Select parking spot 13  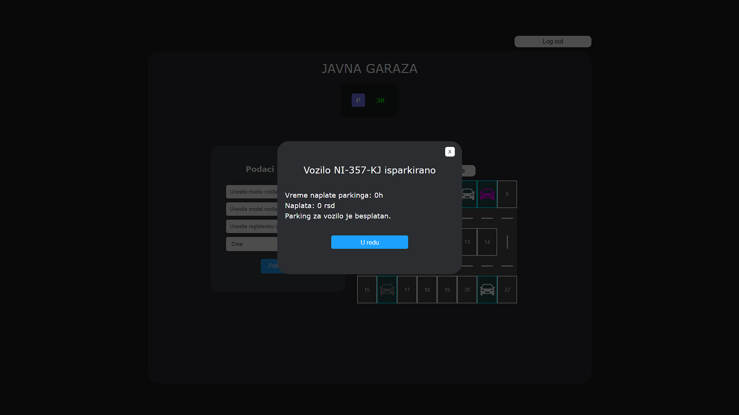click(x=467, y=242)
